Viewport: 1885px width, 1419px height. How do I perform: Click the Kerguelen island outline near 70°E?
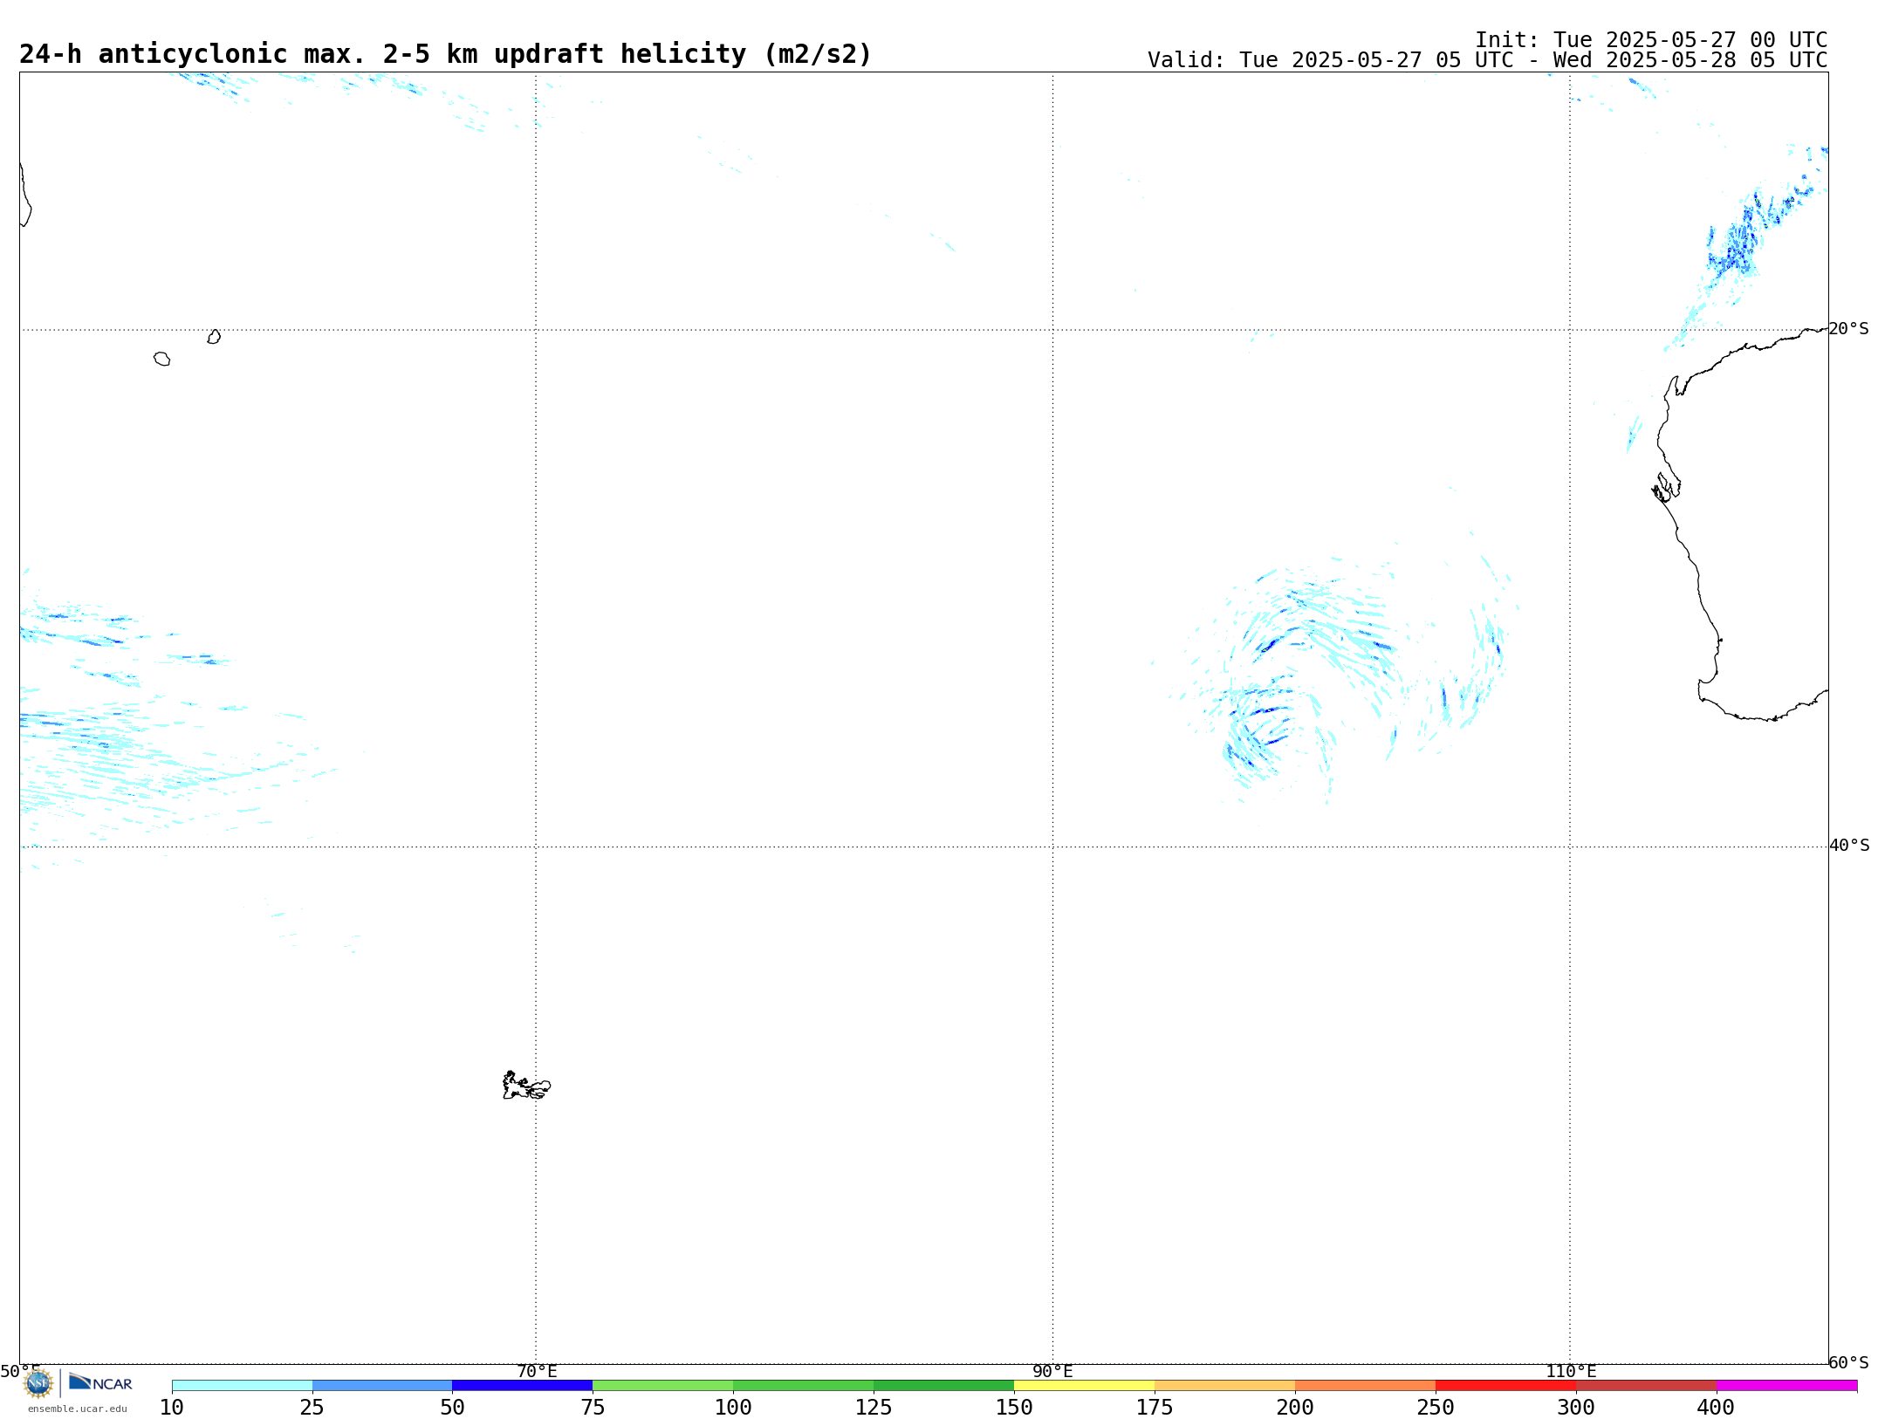coord(526,1086)
